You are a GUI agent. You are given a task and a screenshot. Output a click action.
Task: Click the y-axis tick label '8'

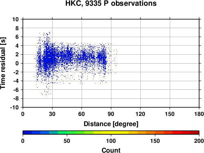[x=17, y=28]
